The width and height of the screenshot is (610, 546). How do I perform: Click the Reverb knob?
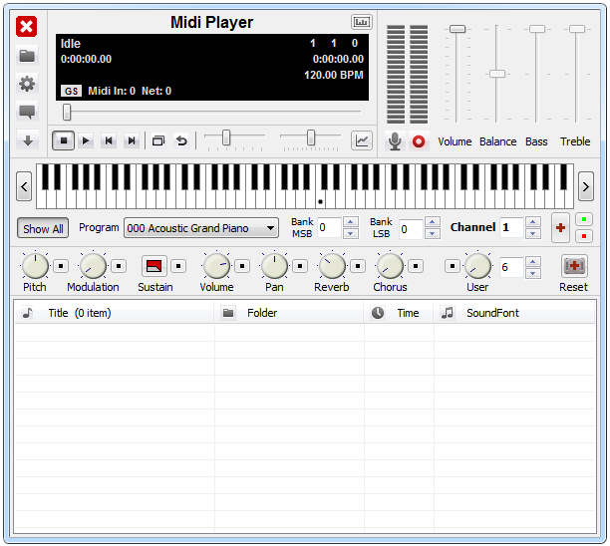click(x=332, y=266)
